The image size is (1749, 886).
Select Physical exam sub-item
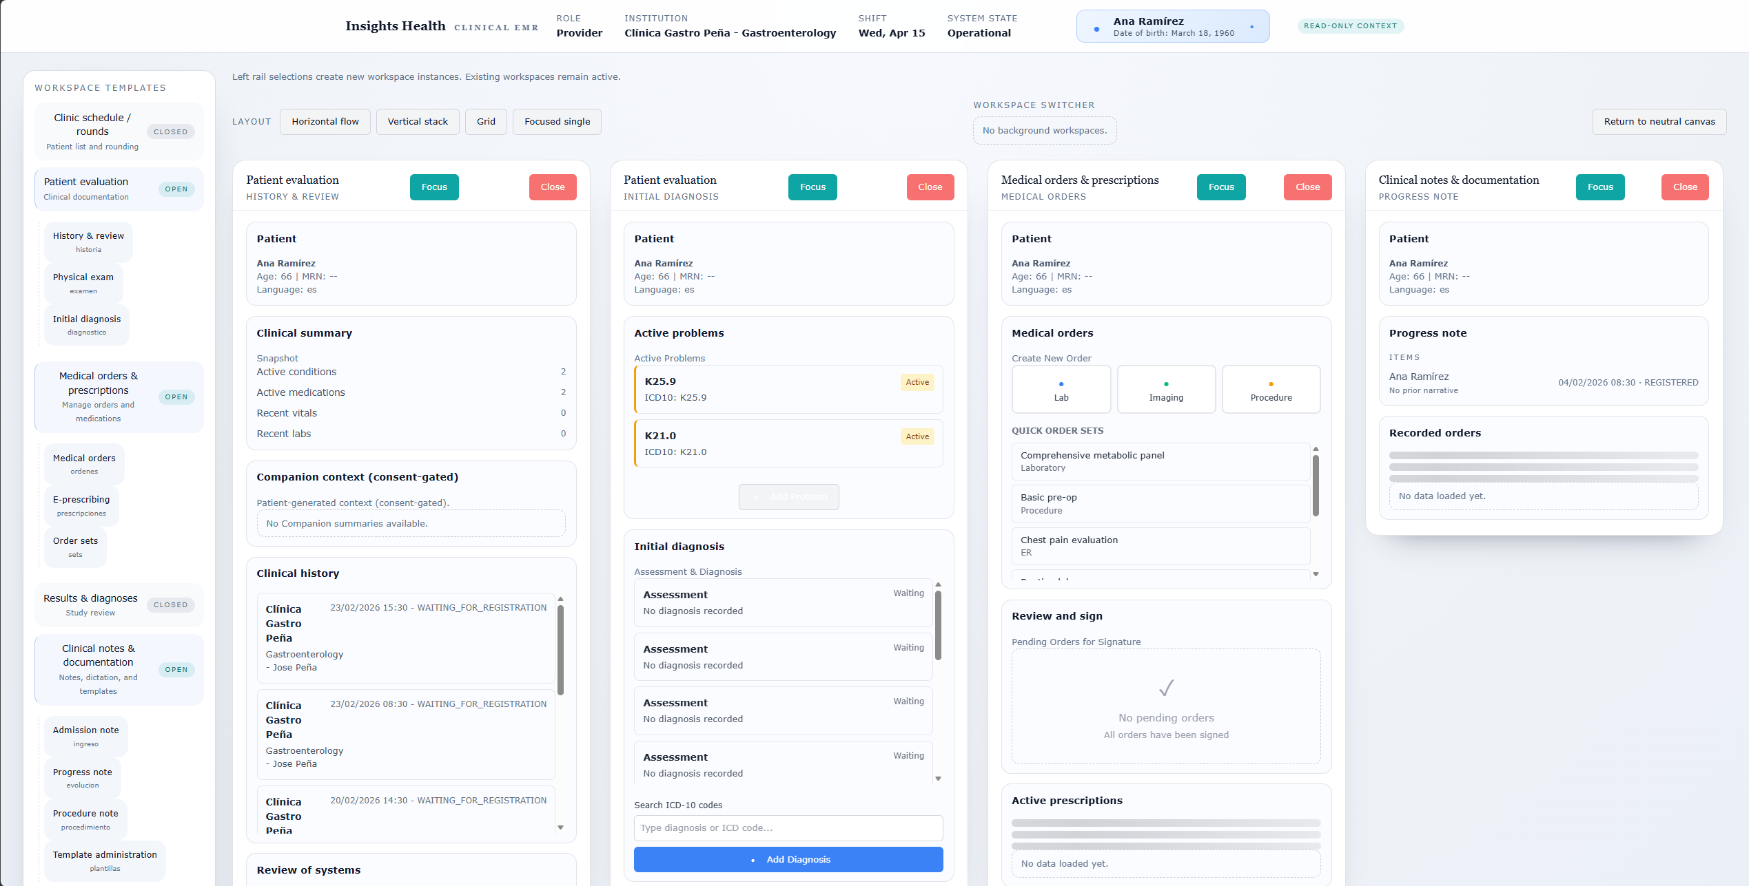tap(83, 284)
